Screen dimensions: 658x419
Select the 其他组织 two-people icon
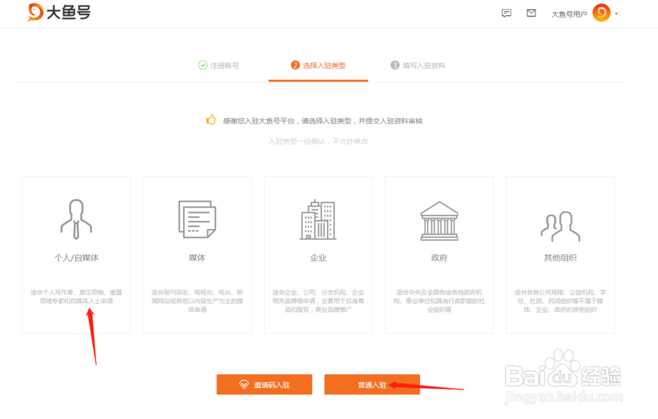tap(560, 227)
